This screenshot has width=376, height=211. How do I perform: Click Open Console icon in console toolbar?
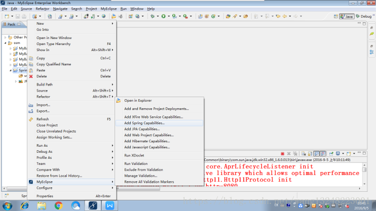pos(349,154)
